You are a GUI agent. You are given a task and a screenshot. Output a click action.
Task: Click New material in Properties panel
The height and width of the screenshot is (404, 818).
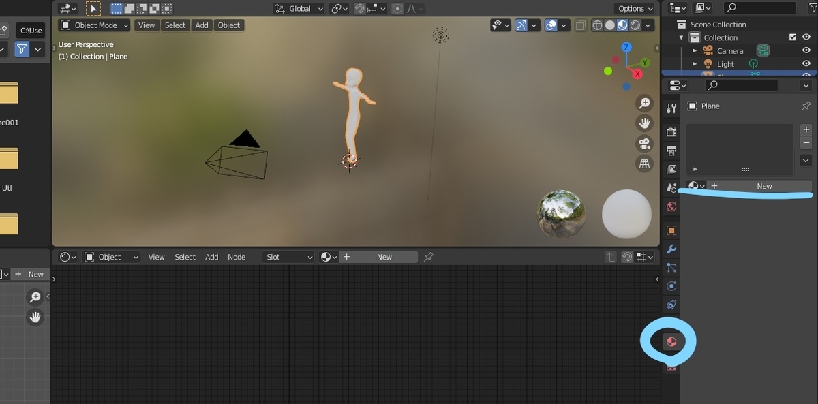759,186
